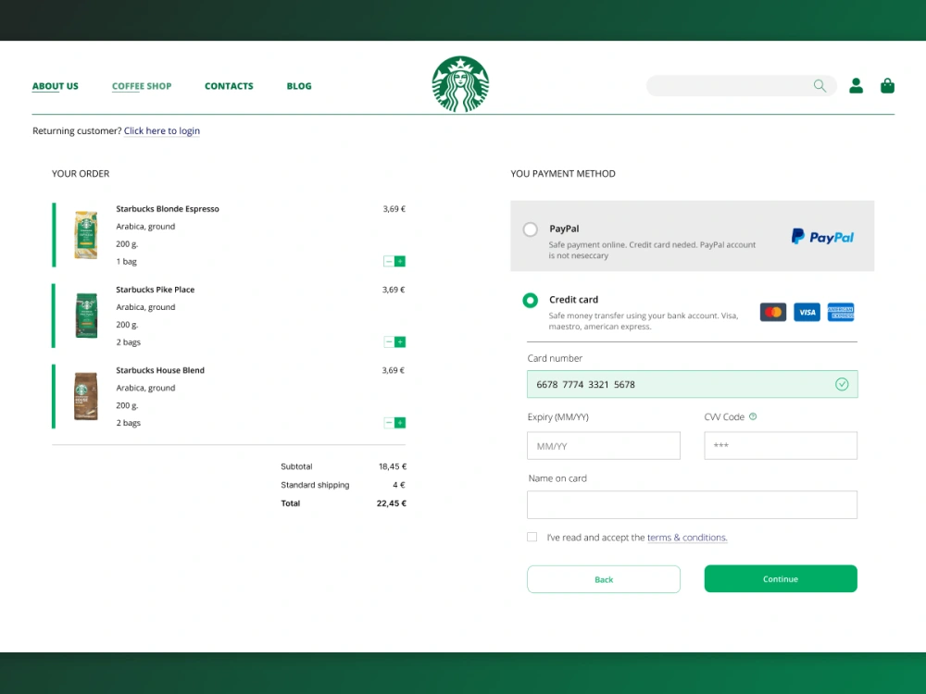Click the Expiry MM/YY field
926x694 pixels.
pos(604,446)
